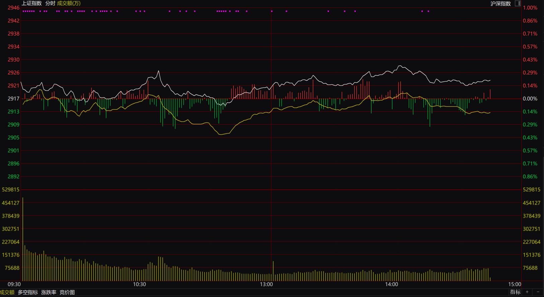Click the left 75688 volume label

pyautogui.click(x=12, y=268)
